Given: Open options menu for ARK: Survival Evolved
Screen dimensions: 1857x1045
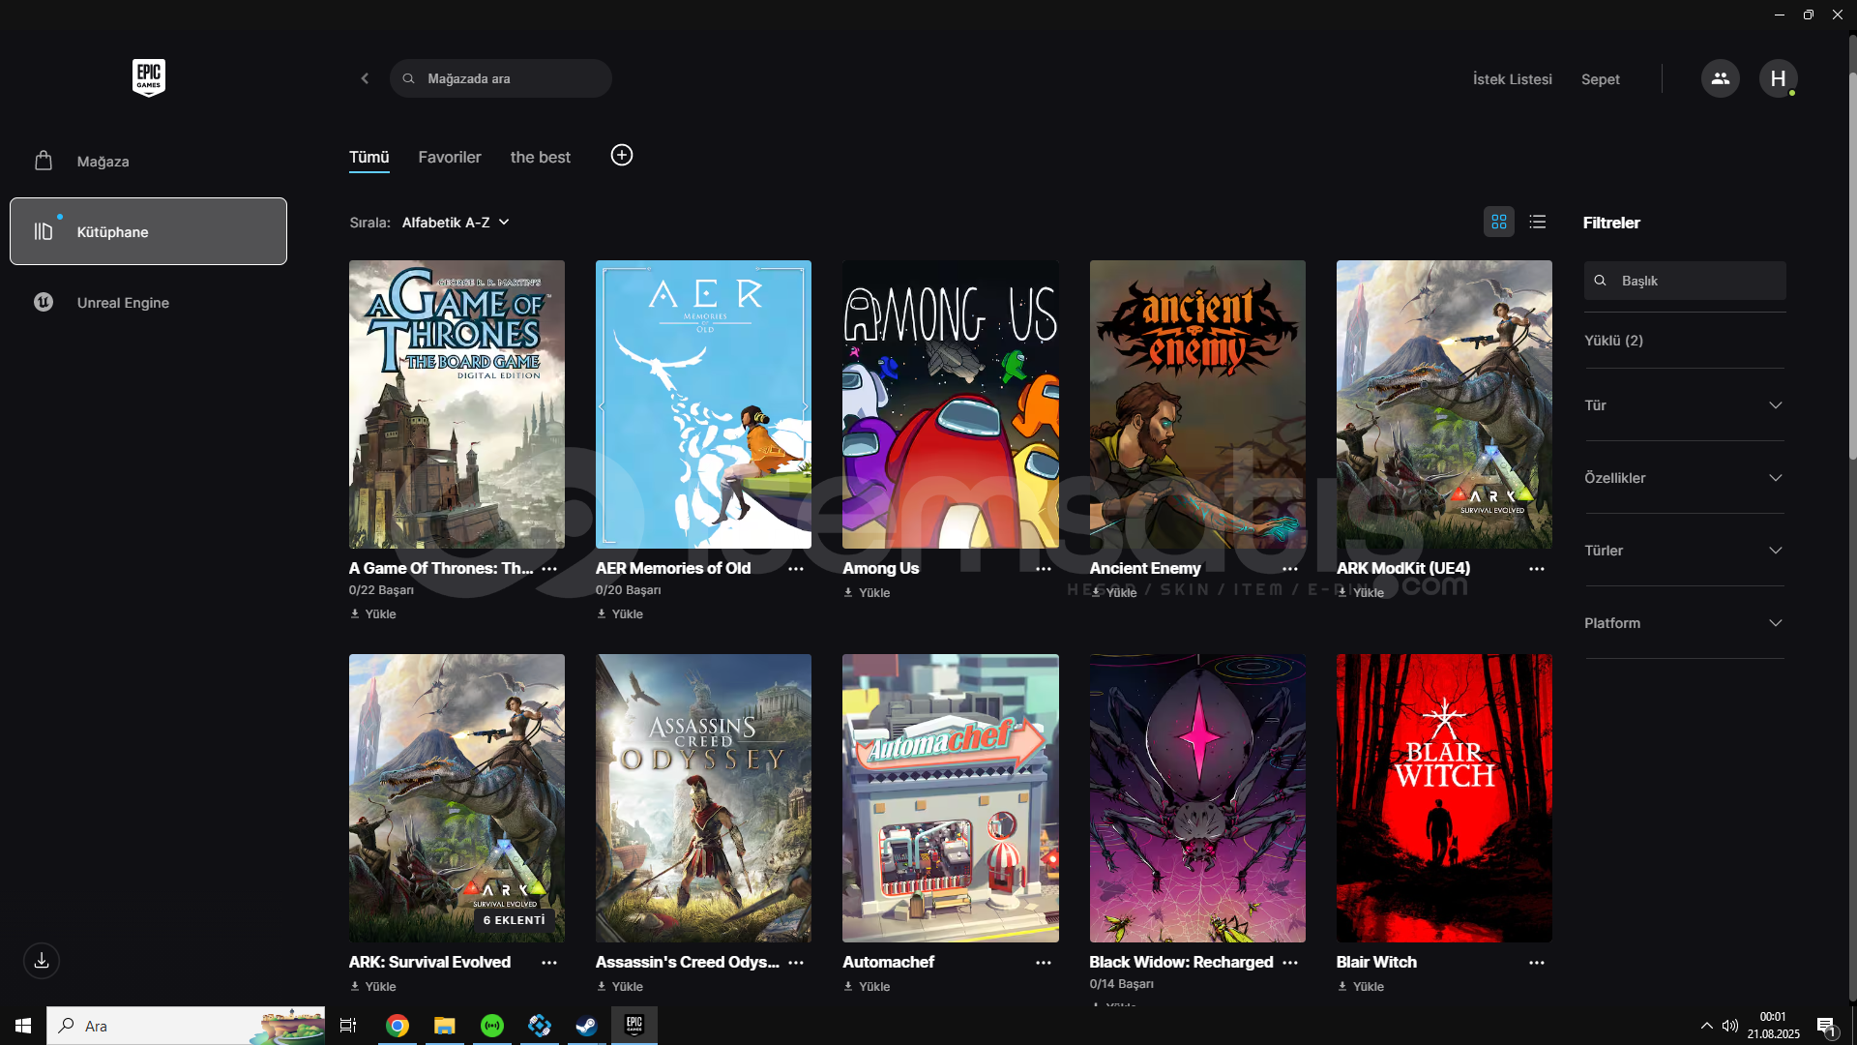Looking at the screenshot, I should coord(549,963).
